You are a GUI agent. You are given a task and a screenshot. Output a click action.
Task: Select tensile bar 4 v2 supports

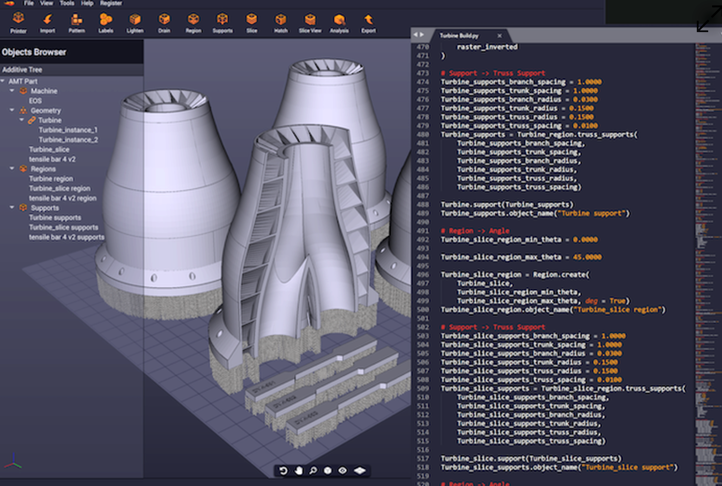pyautogui.click(x=67, y=237)
